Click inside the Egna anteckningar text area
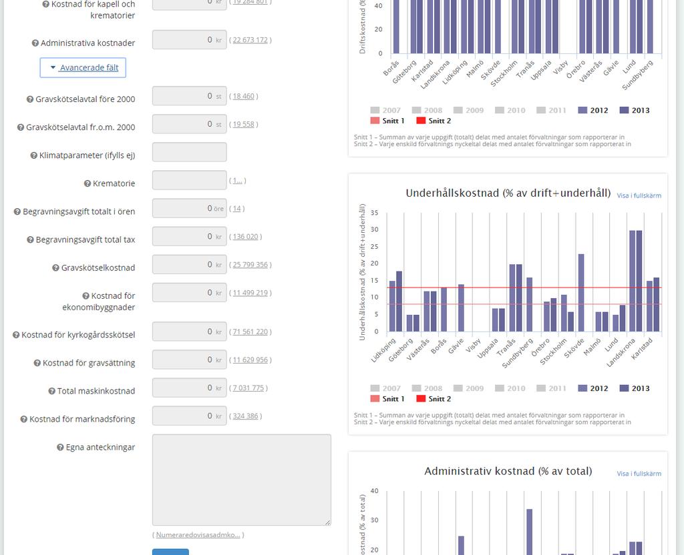 click(242, 480)
